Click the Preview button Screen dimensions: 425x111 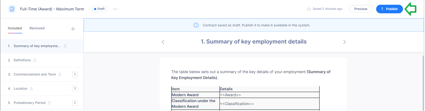[361, 9]
